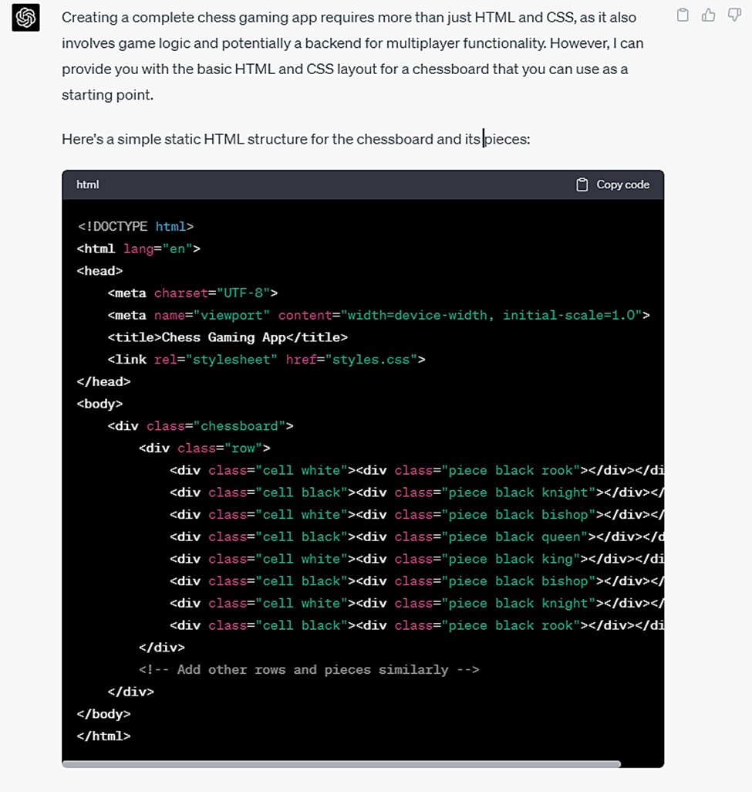Click the '<html lang="en">' line
Image resolution: width=752 pixels, height=792 pixels.
pyautogui.click(x=139, y=249)
